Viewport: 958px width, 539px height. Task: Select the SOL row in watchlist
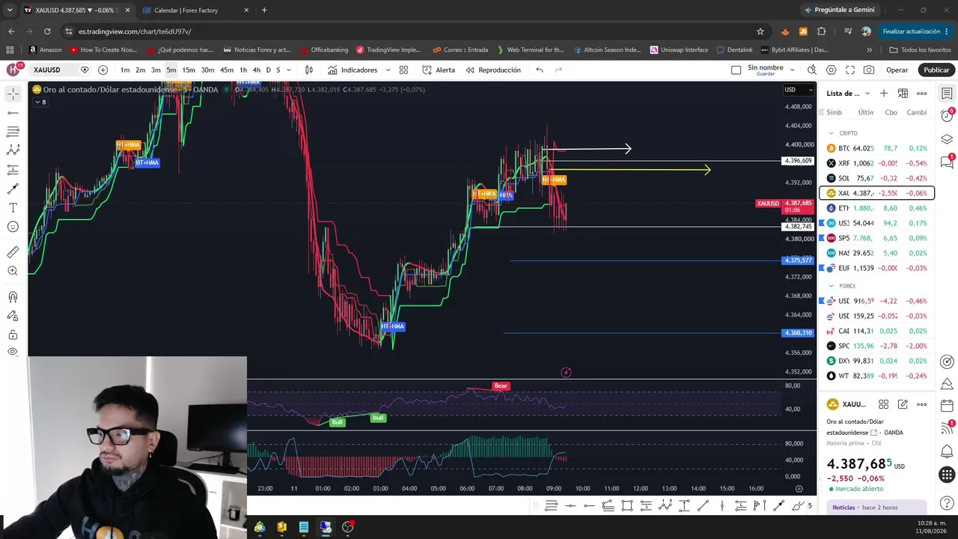(876, 178)
